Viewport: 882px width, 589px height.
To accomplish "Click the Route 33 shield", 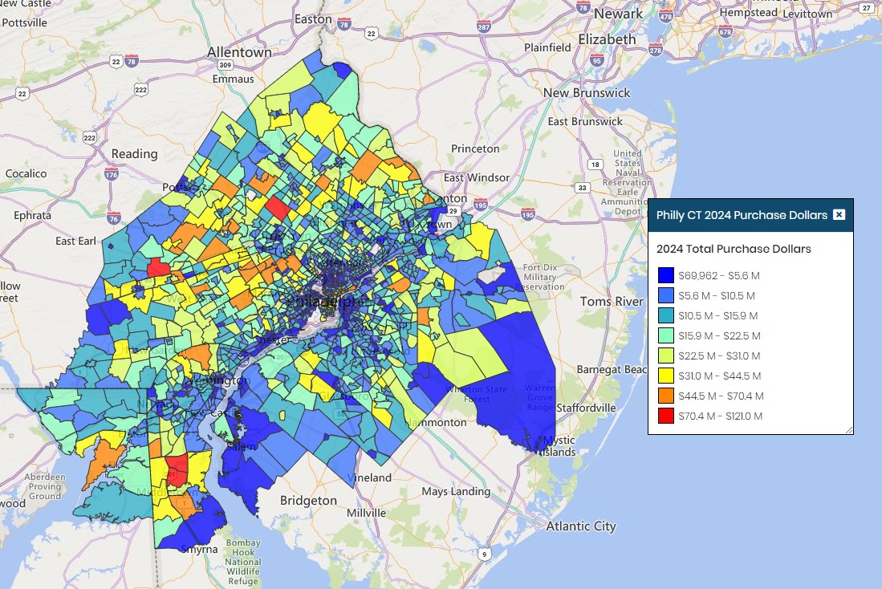I will click(x=582, y=188).
